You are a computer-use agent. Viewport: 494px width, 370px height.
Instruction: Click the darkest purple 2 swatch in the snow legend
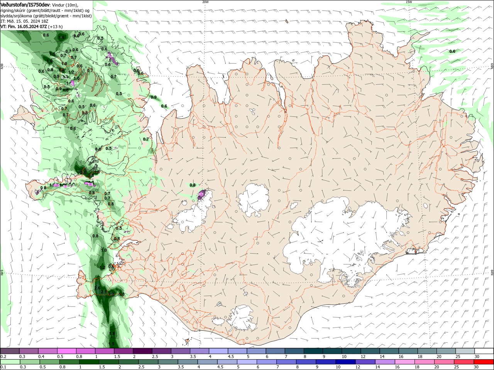click(142, 351)
